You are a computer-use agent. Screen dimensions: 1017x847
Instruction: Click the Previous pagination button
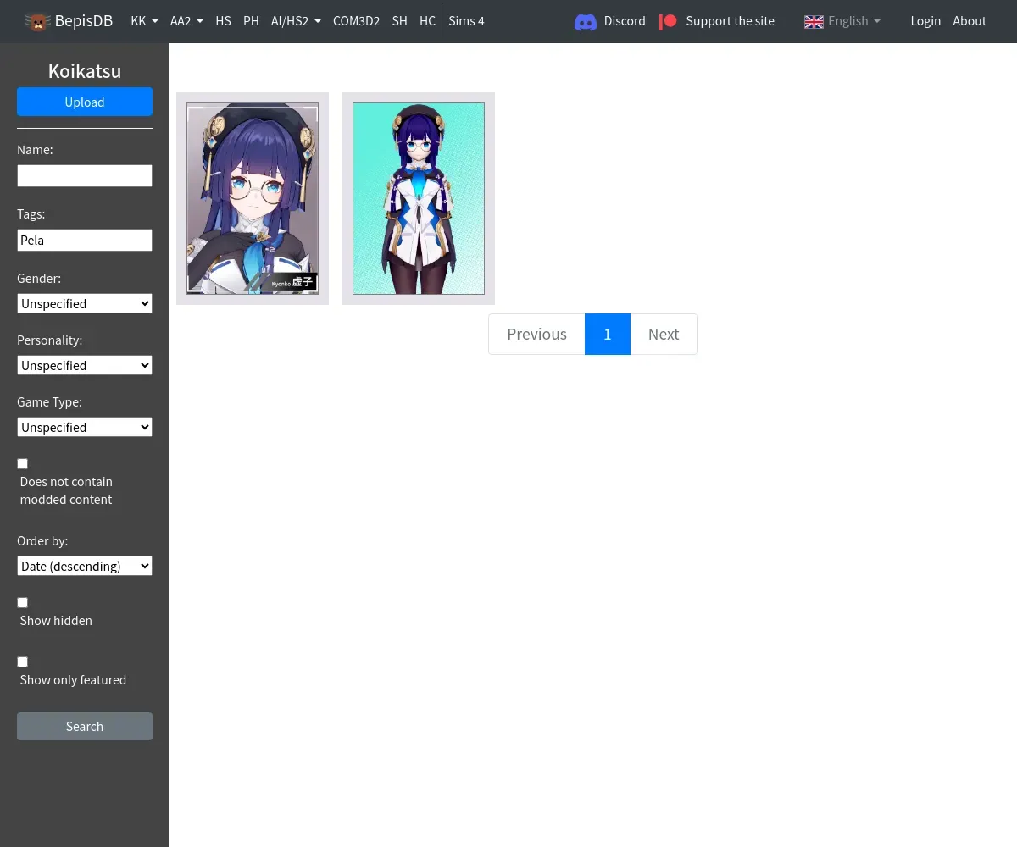click(x=536, y=334)
